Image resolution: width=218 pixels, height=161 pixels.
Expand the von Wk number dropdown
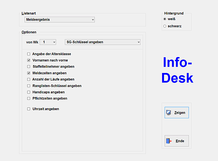pos(48,42)
